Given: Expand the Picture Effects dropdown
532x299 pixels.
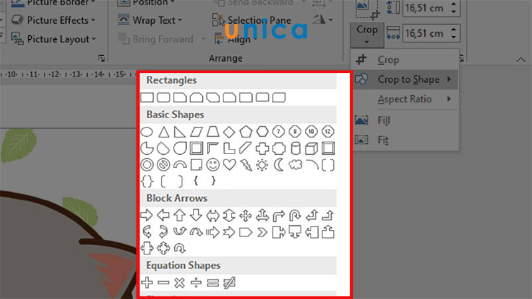Looking at the screenshot, I should 53,21.
